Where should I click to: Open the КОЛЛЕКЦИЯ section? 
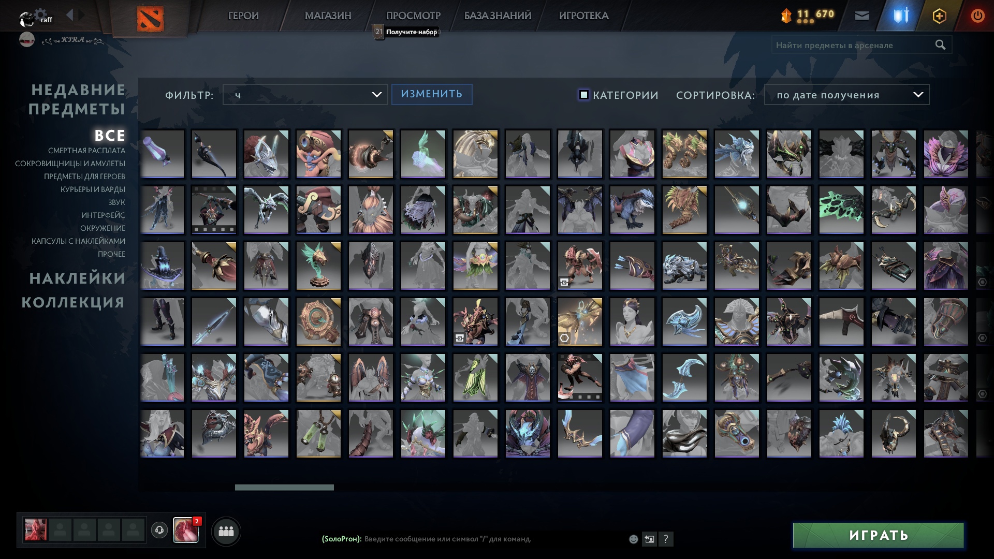pyautogui.click(x=73, y=302)
